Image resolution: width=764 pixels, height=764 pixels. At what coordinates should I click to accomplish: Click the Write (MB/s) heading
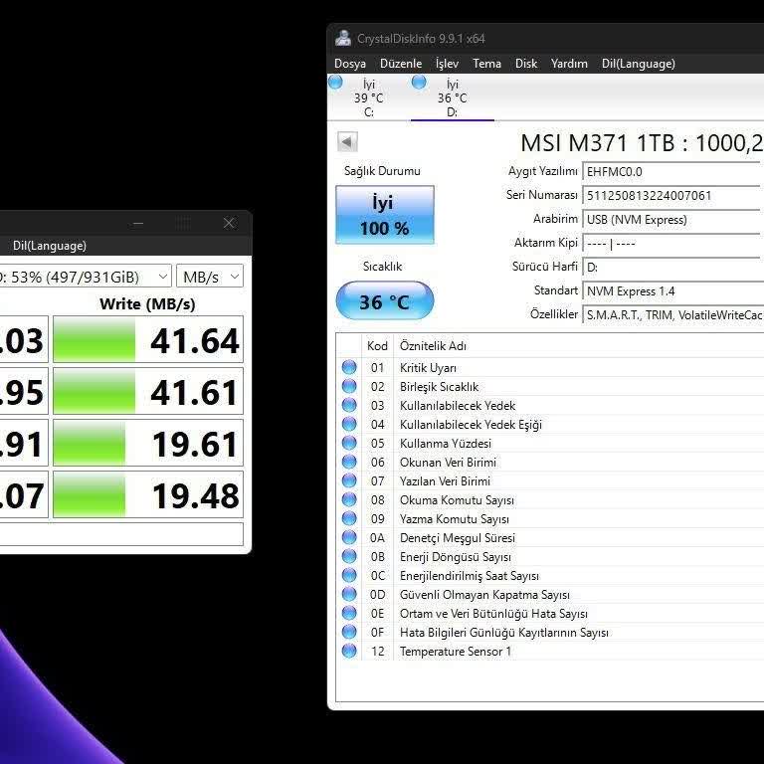tap(147, 304)
